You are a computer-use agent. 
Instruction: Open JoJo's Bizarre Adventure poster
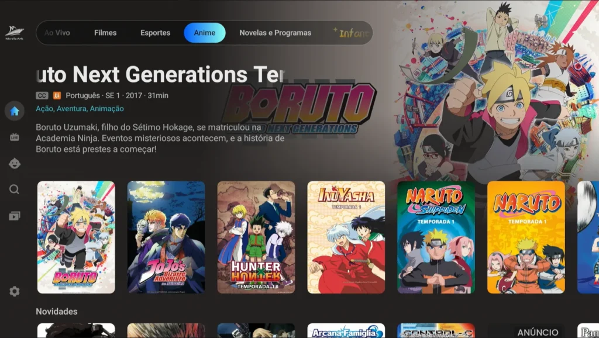[166, 237]
